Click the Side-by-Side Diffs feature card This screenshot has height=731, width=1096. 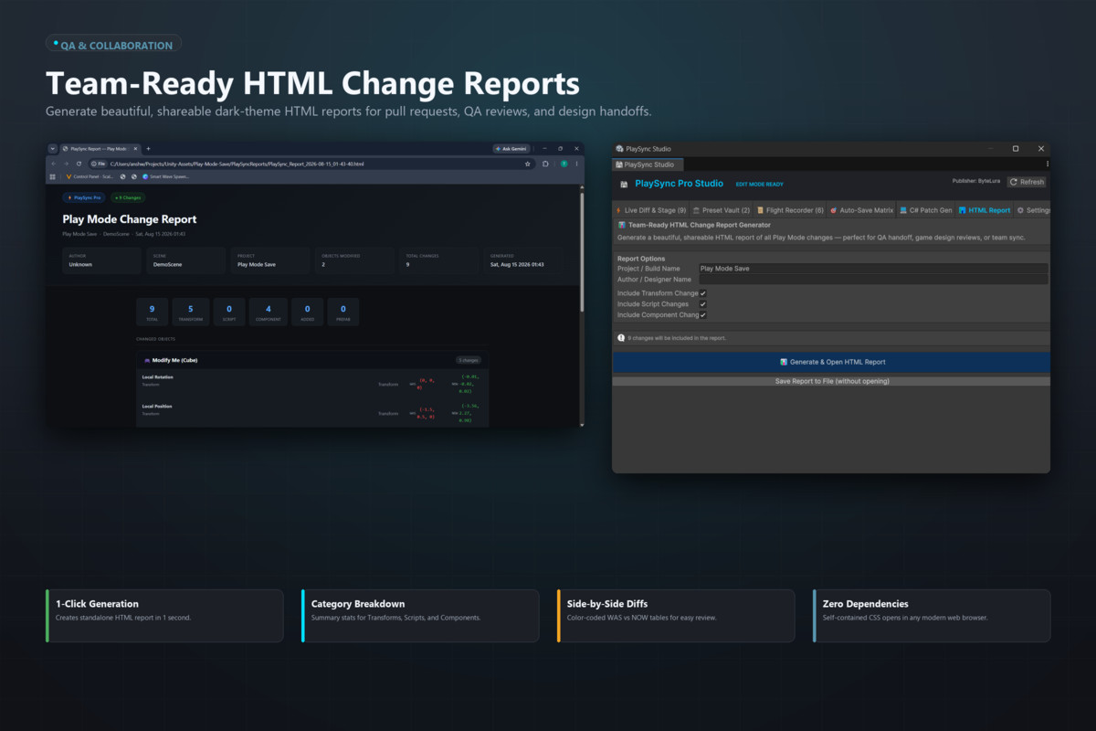676,615
